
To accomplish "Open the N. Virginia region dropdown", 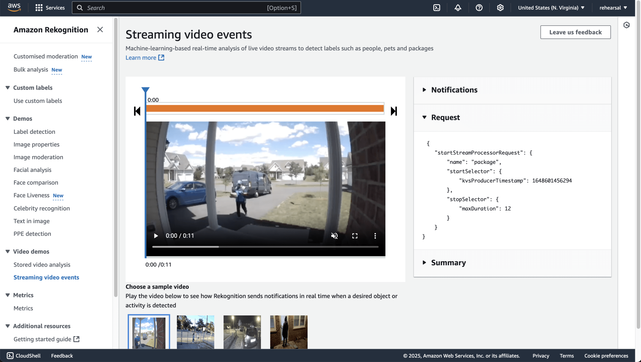I will [x=551, y=8].
